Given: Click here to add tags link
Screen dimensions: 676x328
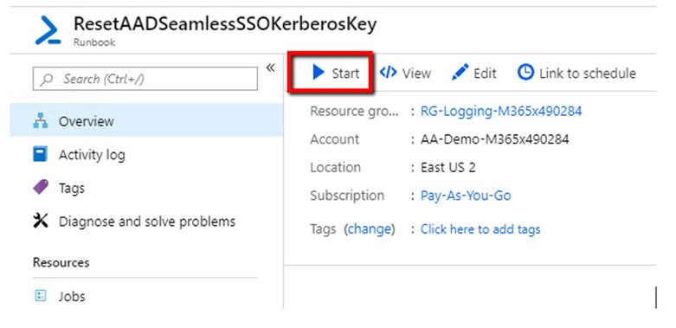Looking at the screenshot, I should pos(480,228).
